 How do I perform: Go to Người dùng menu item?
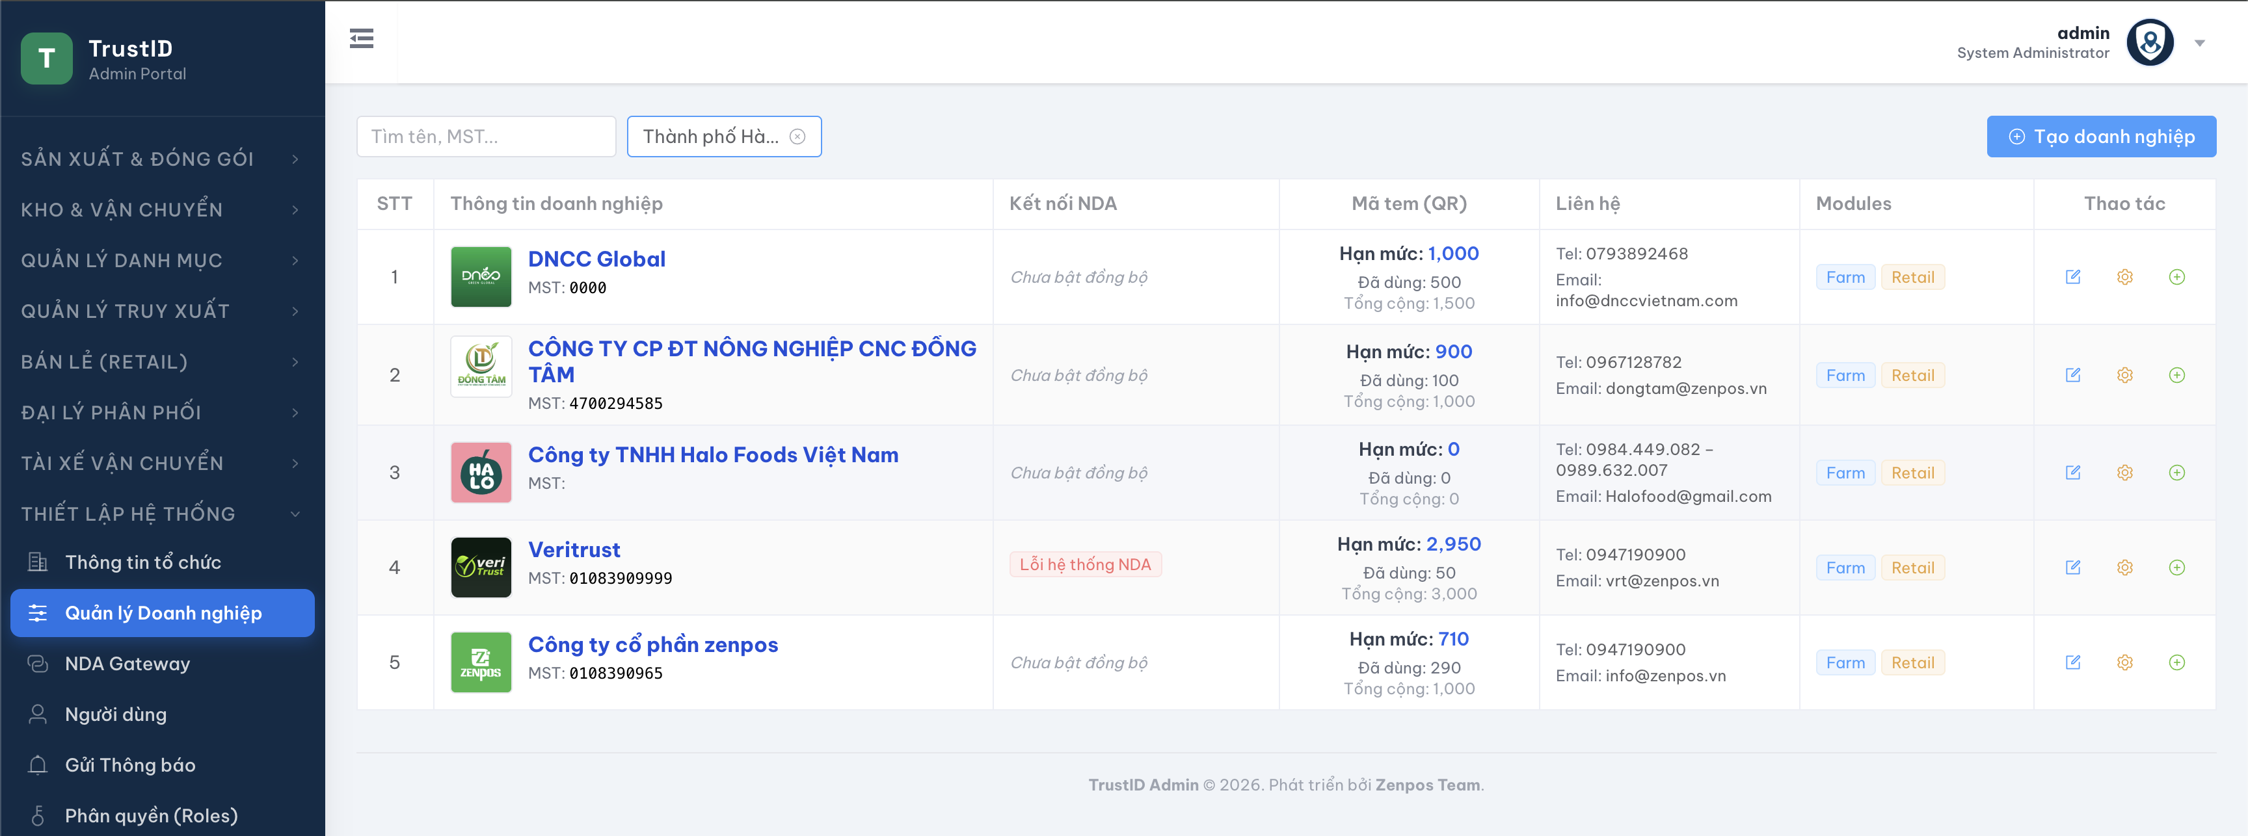(163, 714)
